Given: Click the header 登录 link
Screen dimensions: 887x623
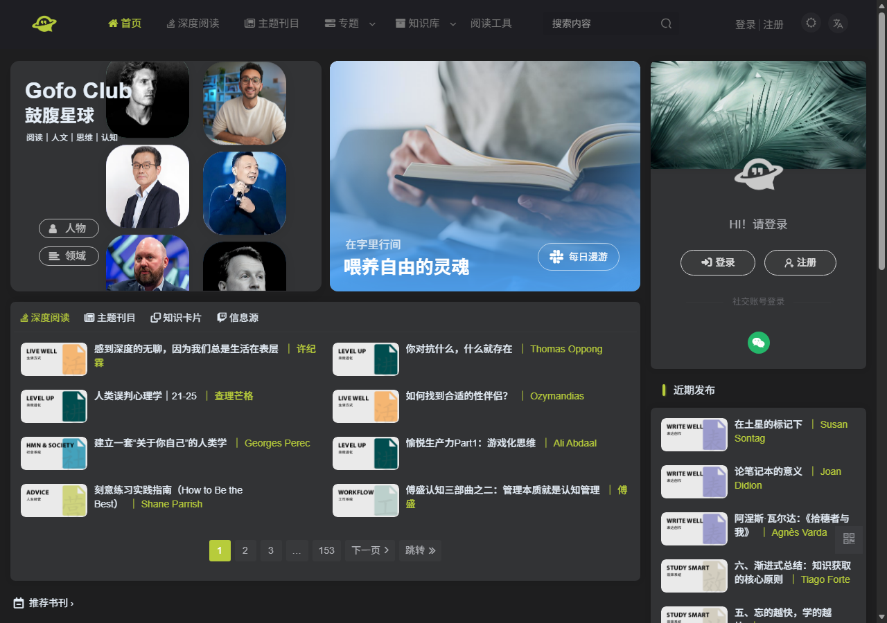Looking at the screenshot, I should 746,25.
